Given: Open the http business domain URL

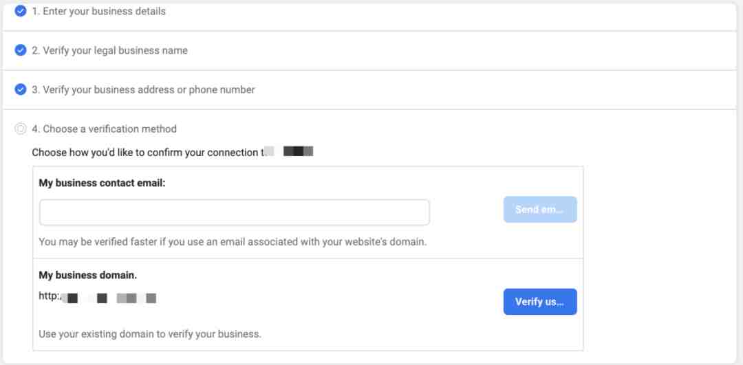Looking at the screenshot, I should [x=98, y=298].
